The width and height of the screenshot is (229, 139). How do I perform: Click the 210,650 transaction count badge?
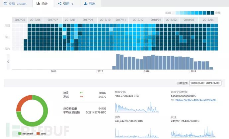21,4
